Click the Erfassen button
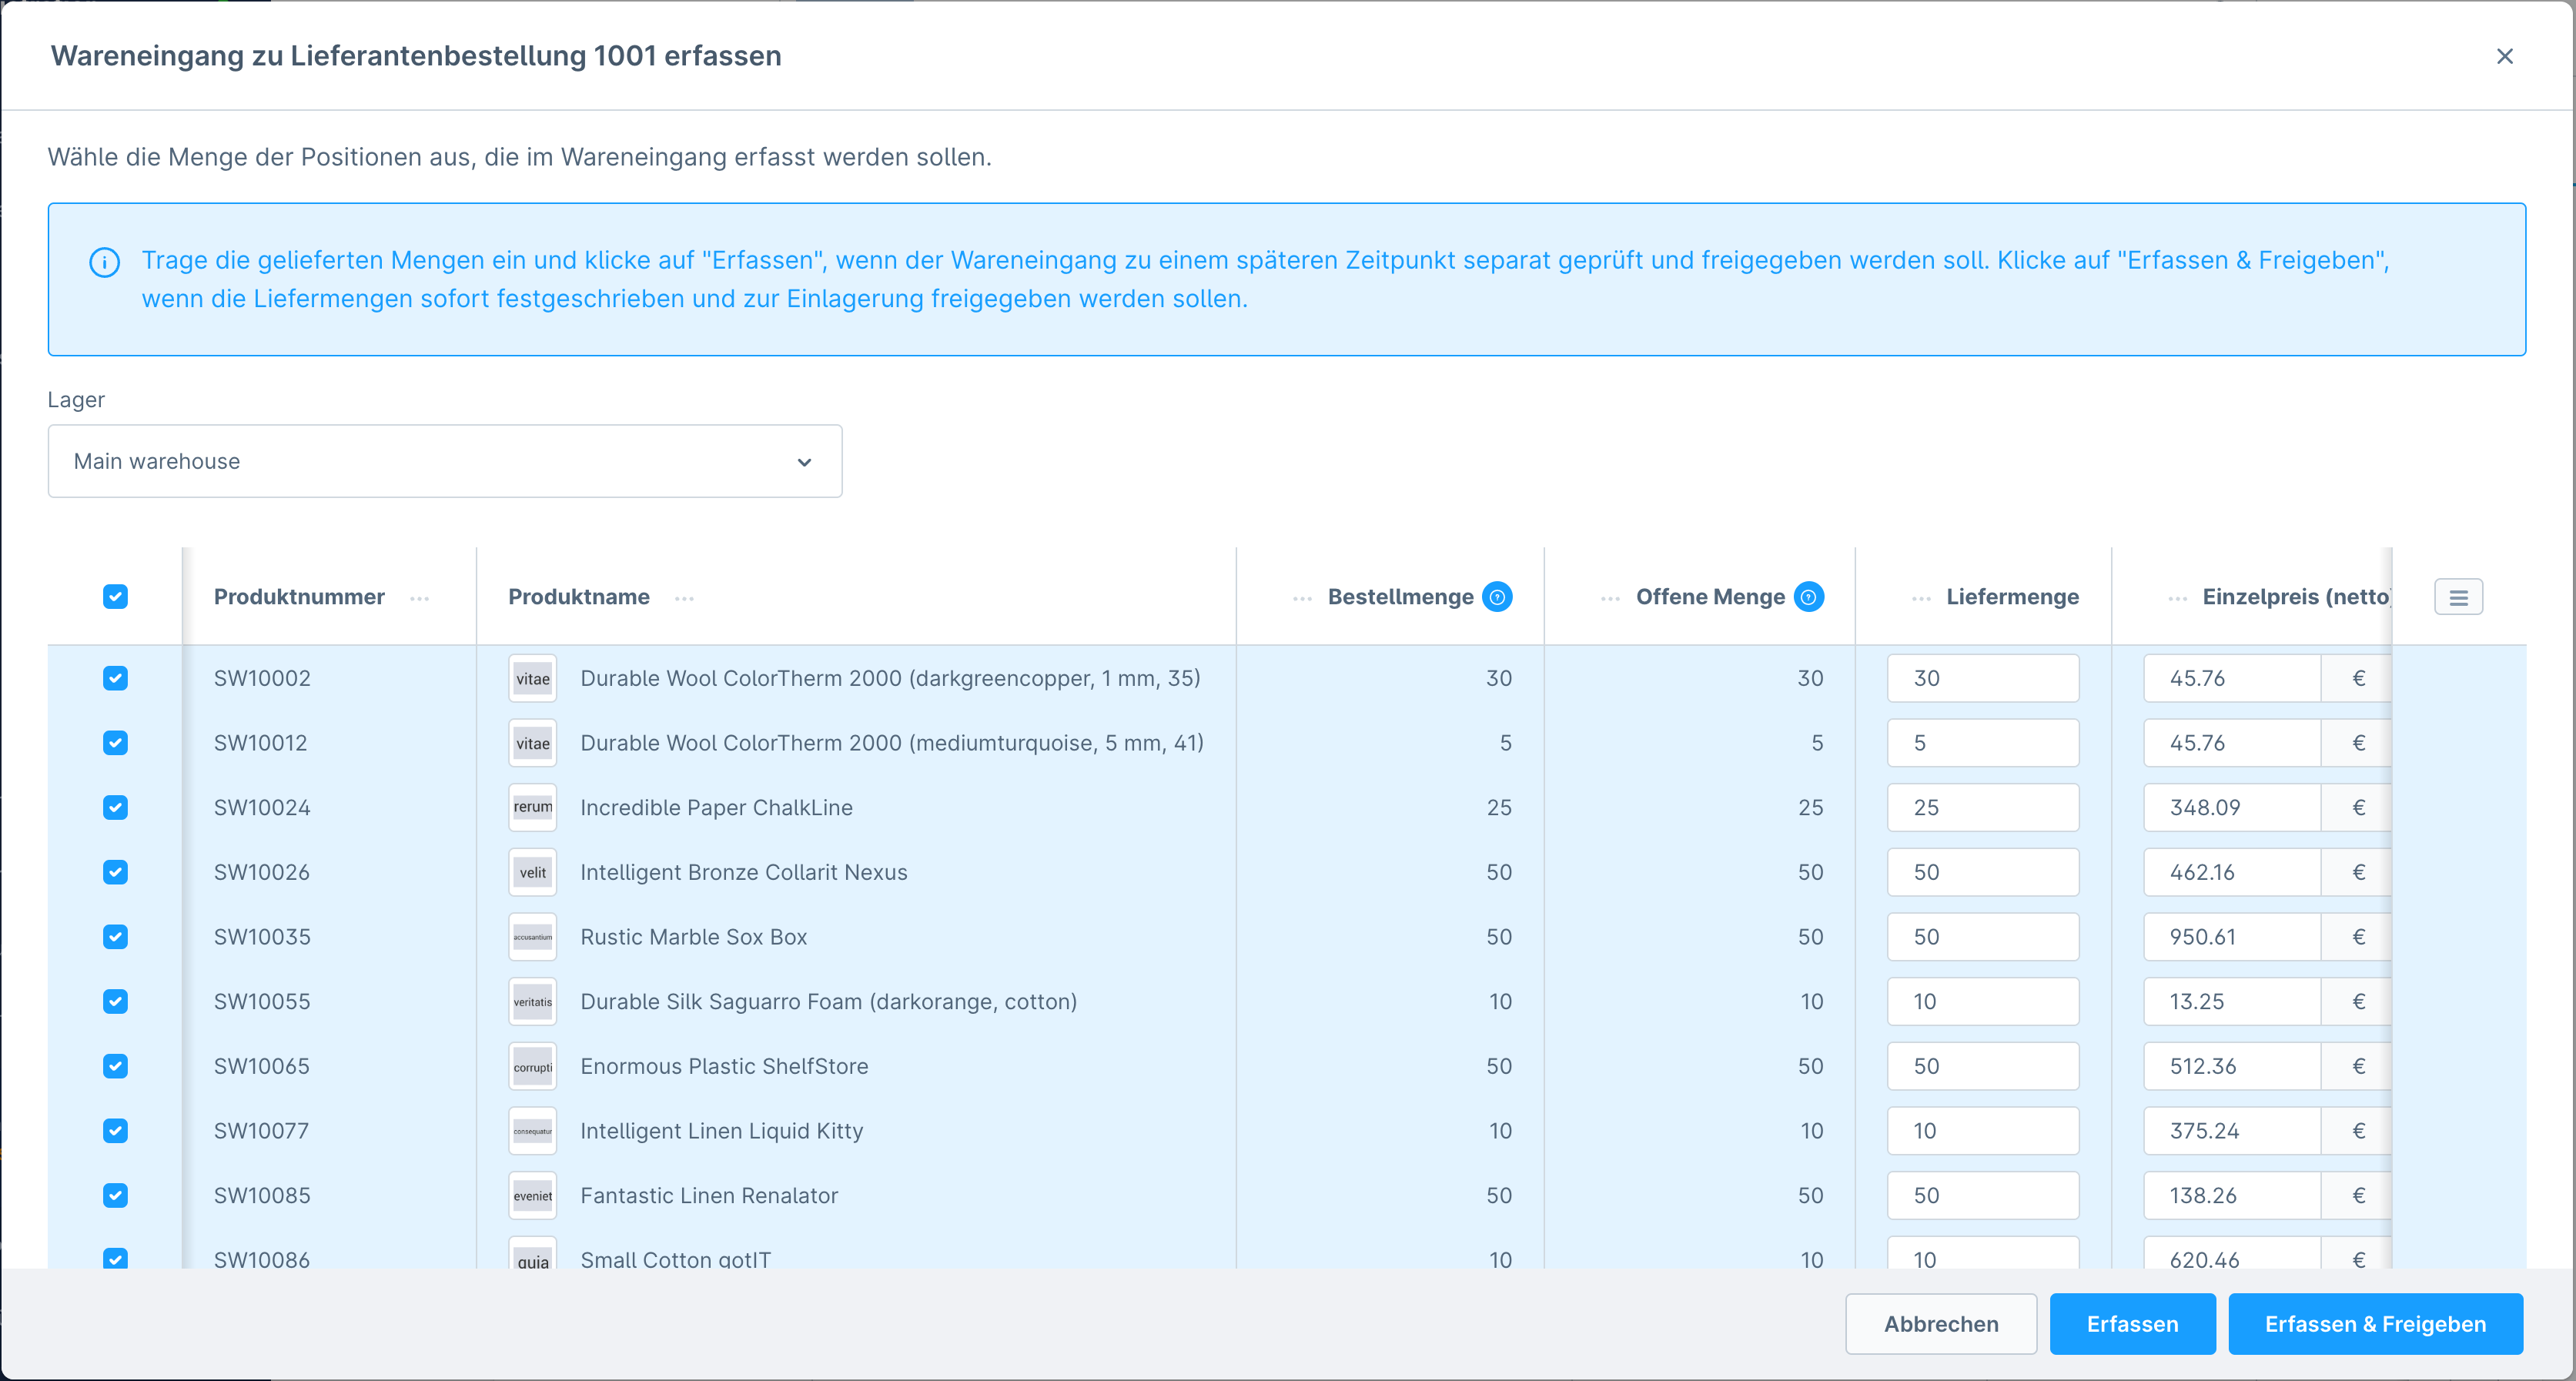Screen dimensions: 2576x1381 click(2132, 1324)
